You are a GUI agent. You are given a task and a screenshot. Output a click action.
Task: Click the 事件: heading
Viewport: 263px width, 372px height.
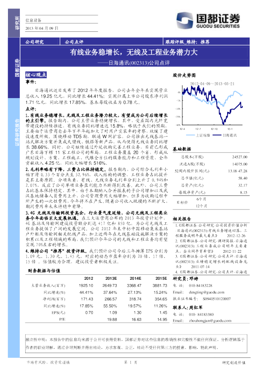(31, 82)
